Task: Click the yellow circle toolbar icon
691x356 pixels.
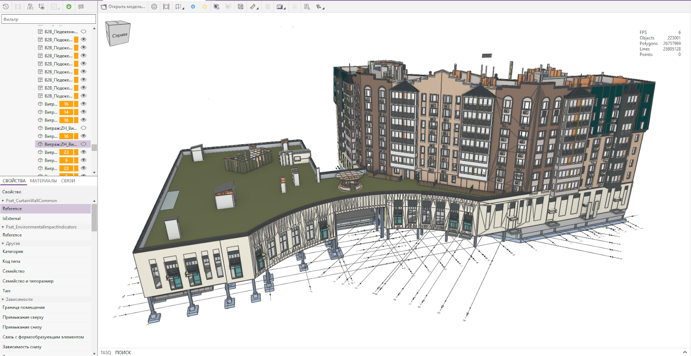Action: click(205, 7)
